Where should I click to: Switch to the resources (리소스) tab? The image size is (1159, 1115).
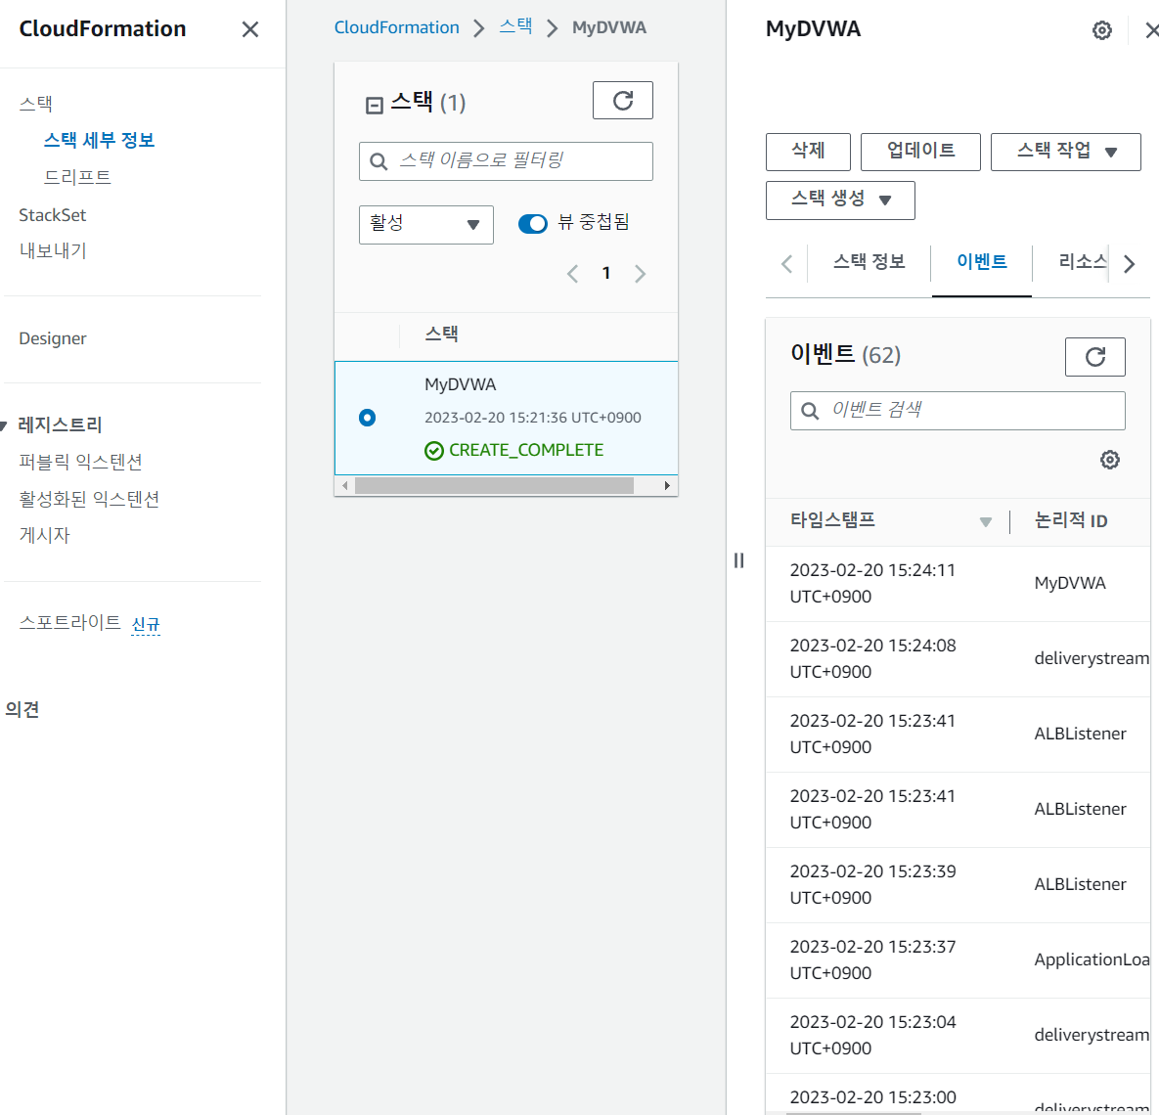(1082, 262)
